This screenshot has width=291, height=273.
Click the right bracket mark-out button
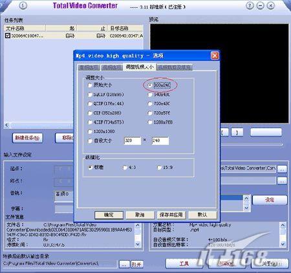(x=237, y=133)
